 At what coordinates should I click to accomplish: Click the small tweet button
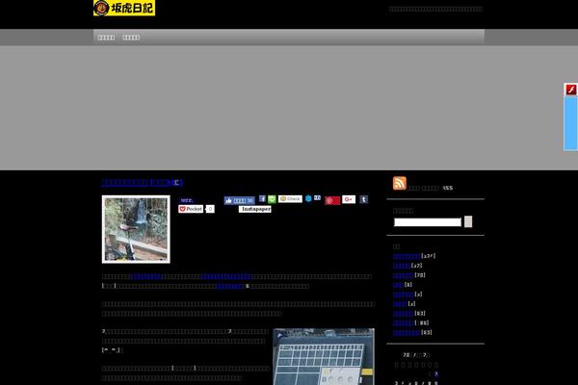(x=187, y=200)
